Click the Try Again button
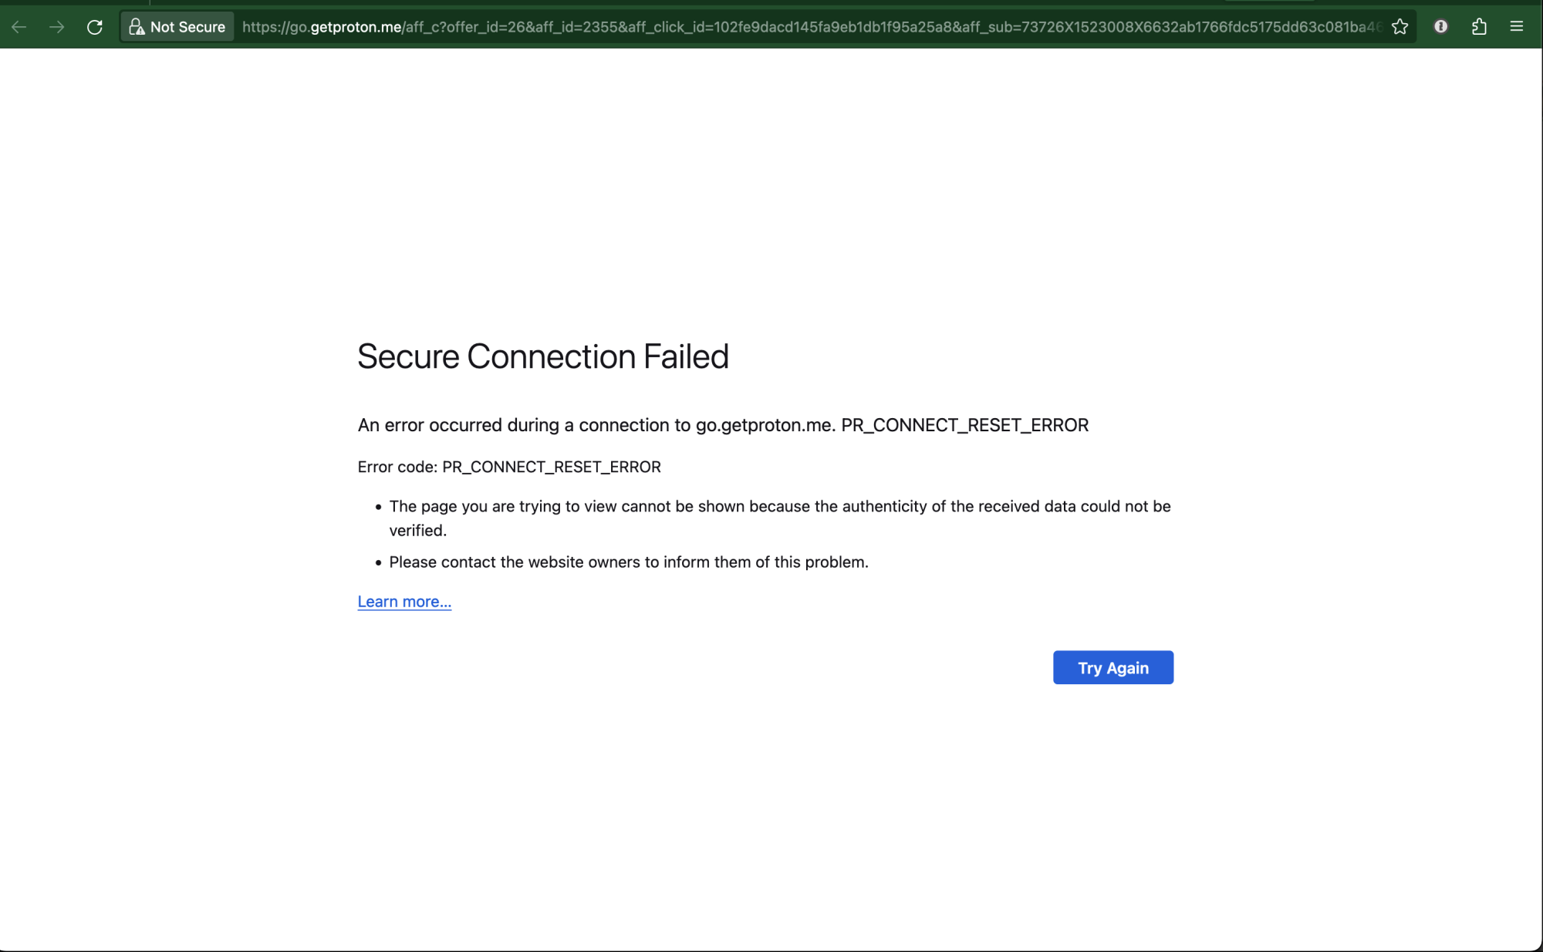This screenshot has height=952, width=1543. 1113,667
